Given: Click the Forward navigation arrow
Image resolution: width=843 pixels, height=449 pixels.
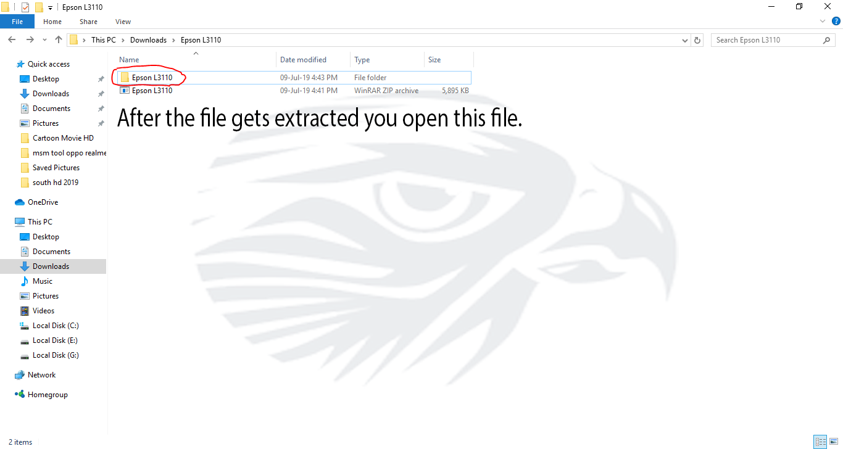Looking at the screenshot, I should (x=30, y=40).
